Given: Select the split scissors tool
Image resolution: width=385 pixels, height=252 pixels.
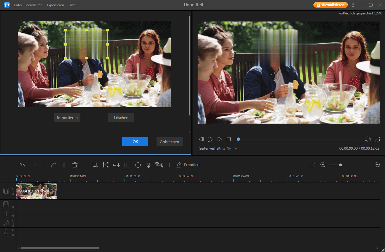Looking at the screenshot, I should click(x=64, y=165).
